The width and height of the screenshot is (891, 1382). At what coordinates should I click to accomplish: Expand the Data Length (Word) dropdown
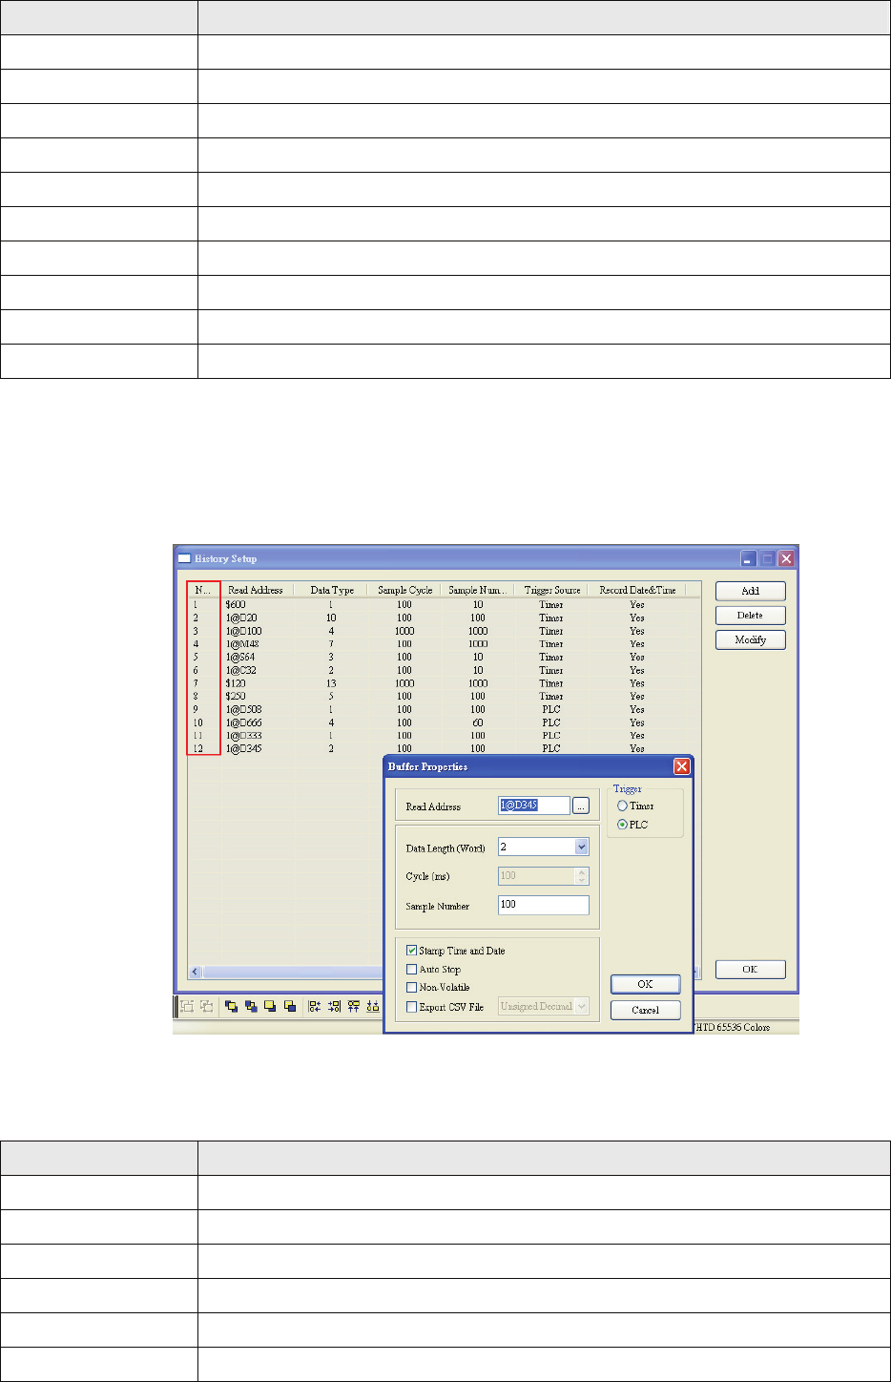[582, 848]
